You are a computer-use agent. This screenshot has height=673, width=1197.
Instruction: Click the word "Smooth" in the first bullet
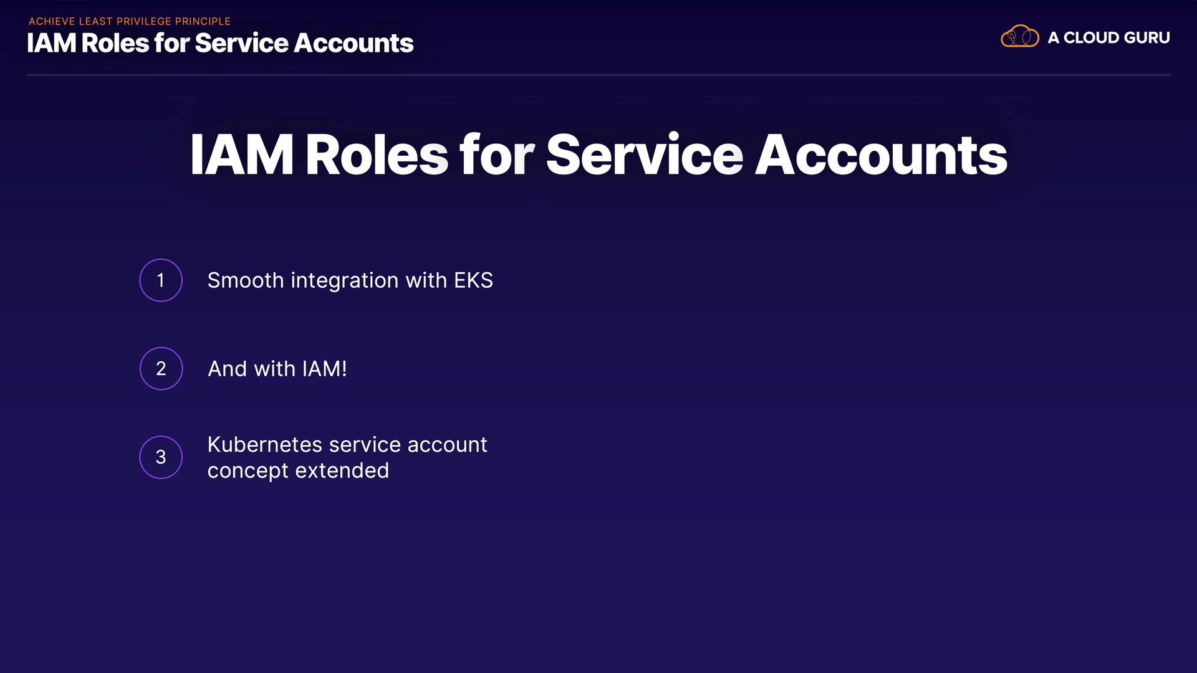point(246,281)
